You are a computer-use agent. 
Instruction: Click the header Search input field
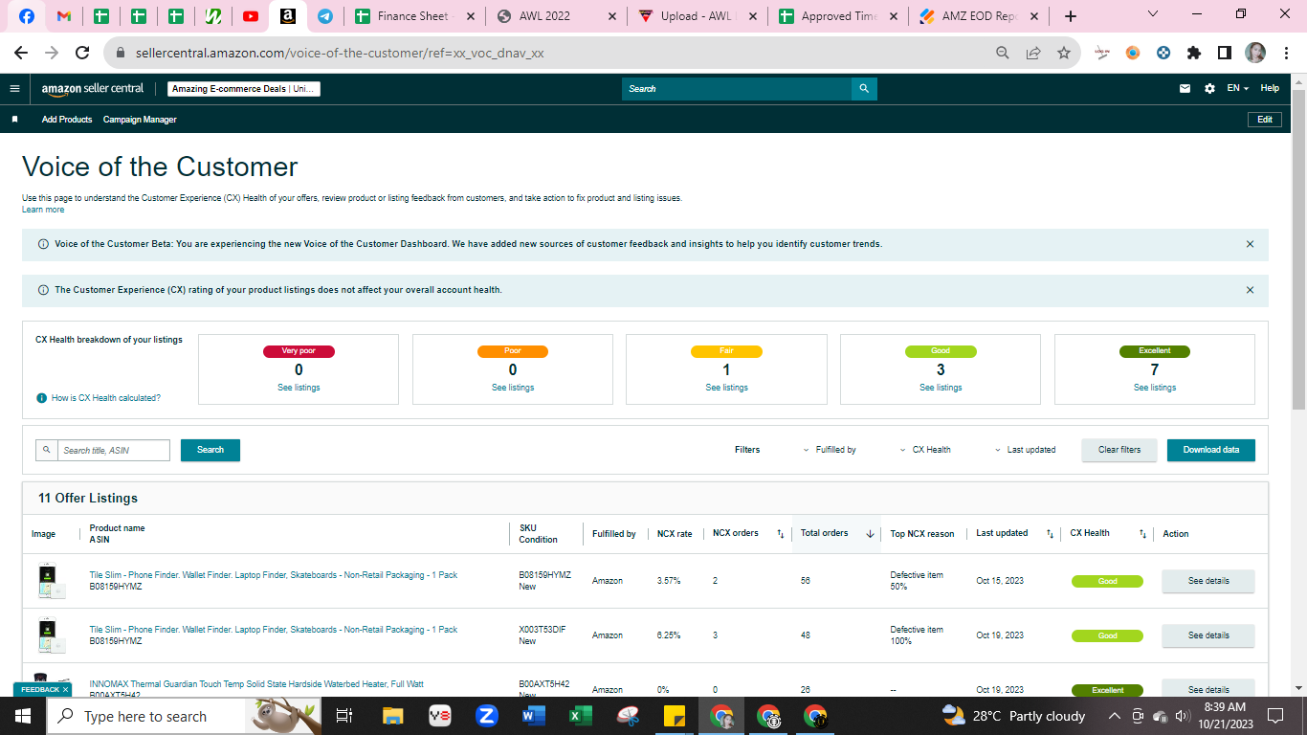click(737, 88)
